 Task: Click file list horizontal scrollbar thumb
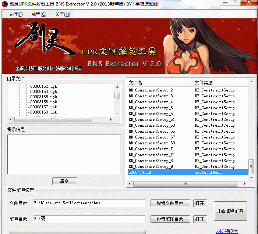tap(185, 184)
